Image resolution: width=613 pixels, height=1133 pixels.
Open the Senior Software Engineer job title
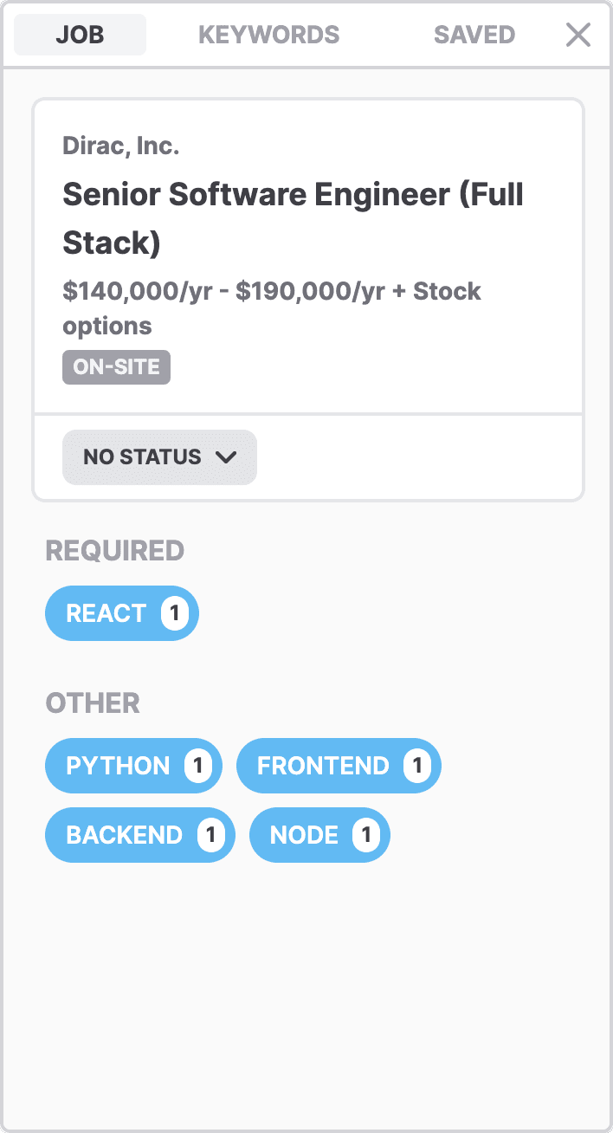tap(294, 219)
